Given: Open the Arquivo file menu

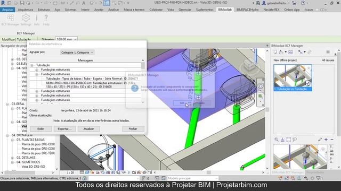Looking at the screenshot, I should [7, 10].
